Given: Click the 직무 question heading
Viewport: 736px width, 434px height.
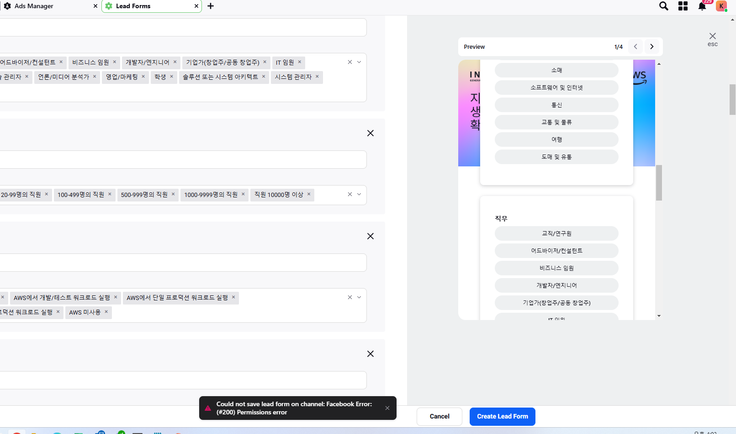Looking at the screenshot, I should 501,218.
